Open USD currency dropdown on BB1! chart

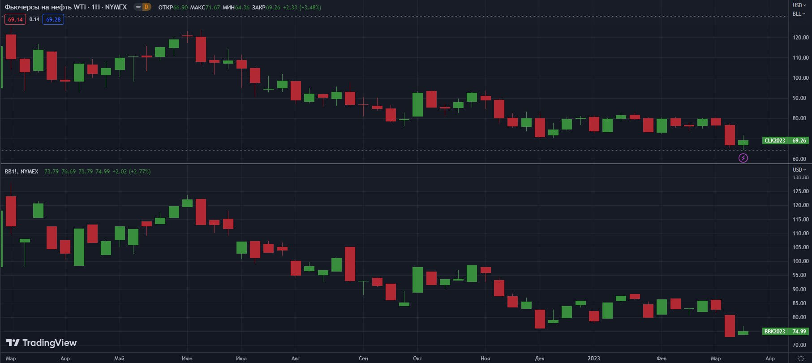click(799, 170)
